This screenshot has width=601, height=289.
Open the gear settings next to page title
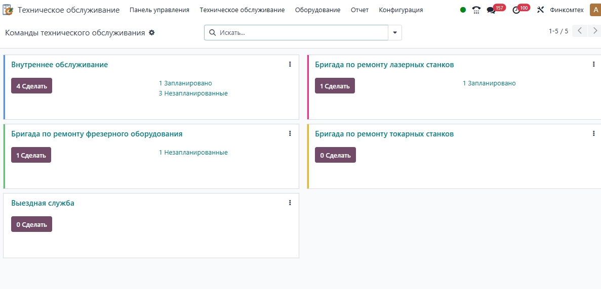point(151,33)
